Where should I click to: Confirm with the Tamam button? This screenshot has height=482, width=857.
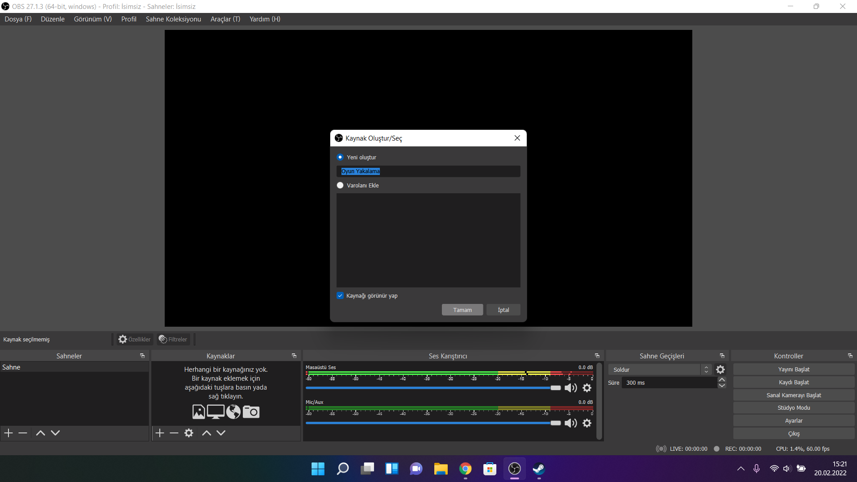(462, 310)
